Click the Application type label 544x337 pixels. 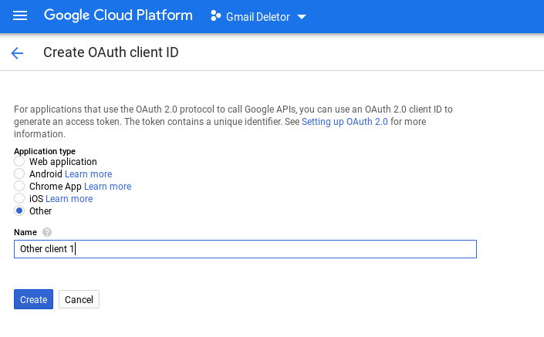[x=45, y=151]
